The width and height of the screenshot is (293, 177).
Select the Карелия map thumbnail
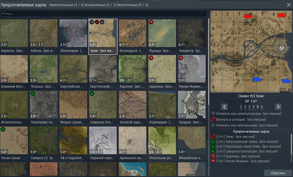(x=132, y=69)
